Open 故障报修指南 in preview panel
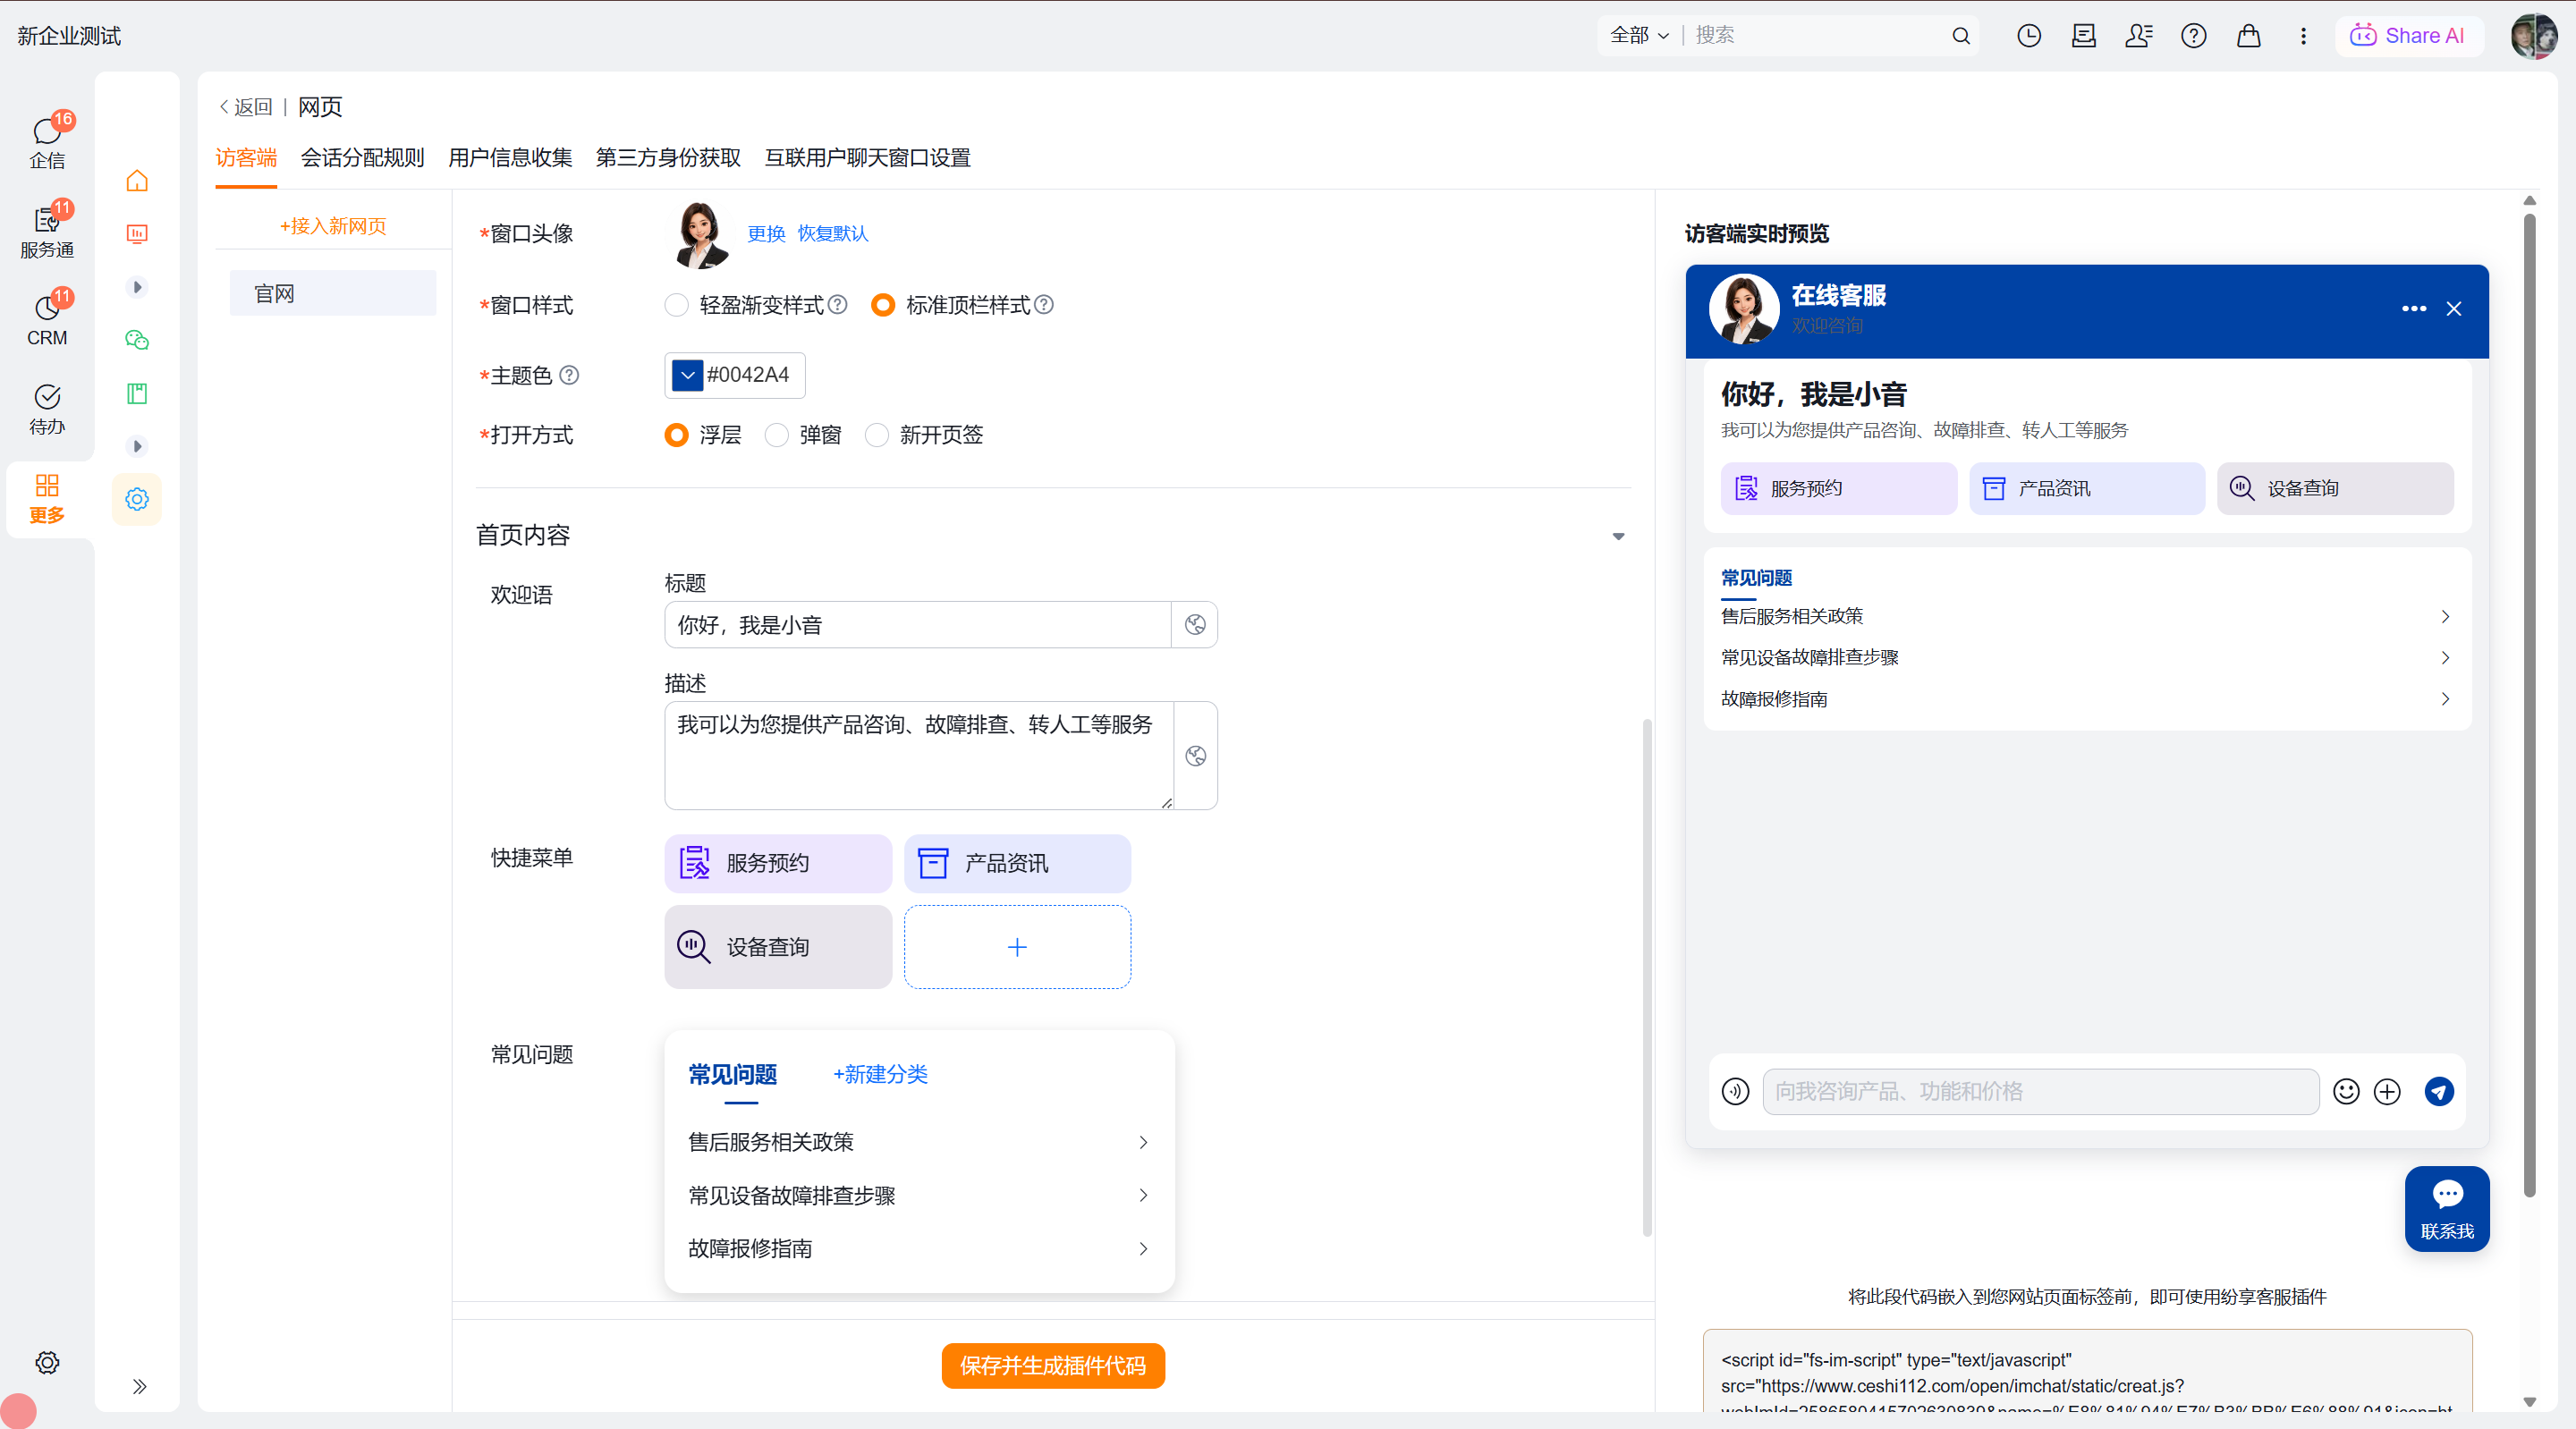 click(2086, 699)
